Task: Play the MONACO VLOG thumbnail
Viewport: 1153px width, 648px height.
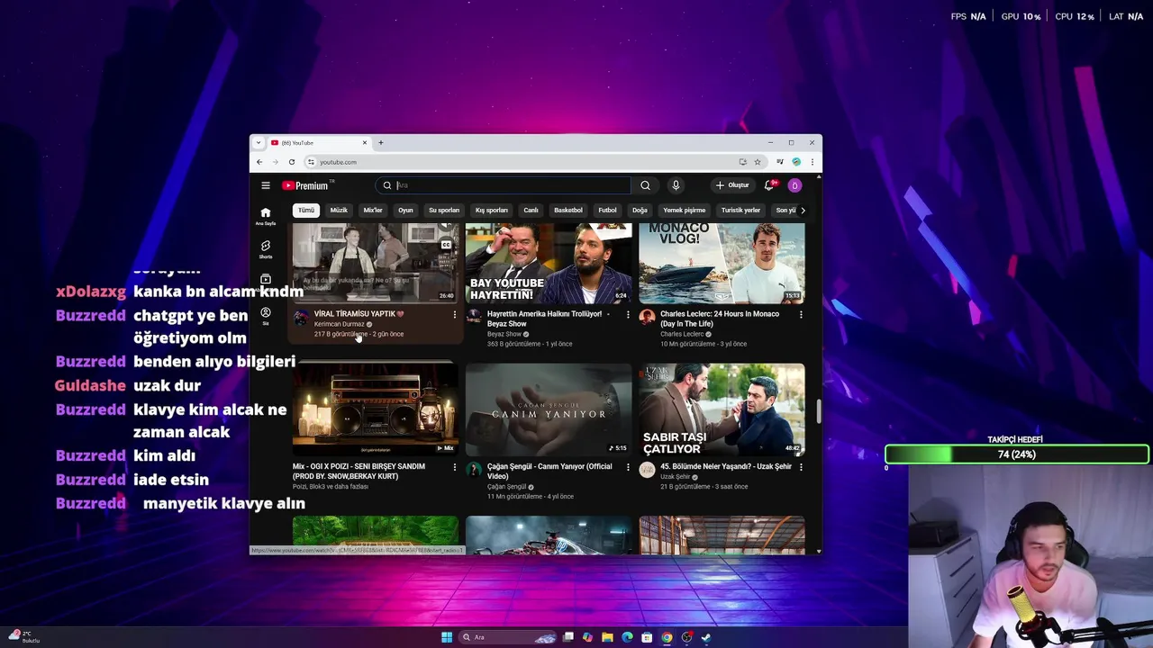Action: [722, 263]
